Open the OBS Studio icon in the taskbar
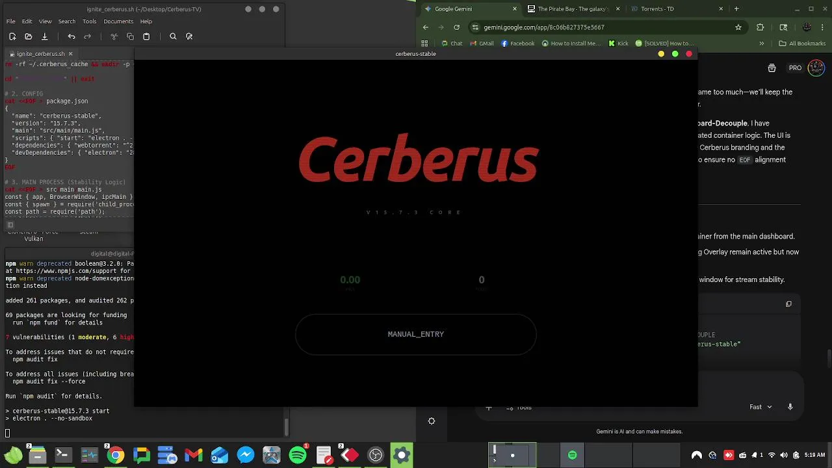This screenshot has width=832, height=468. (x=376, y=455)
